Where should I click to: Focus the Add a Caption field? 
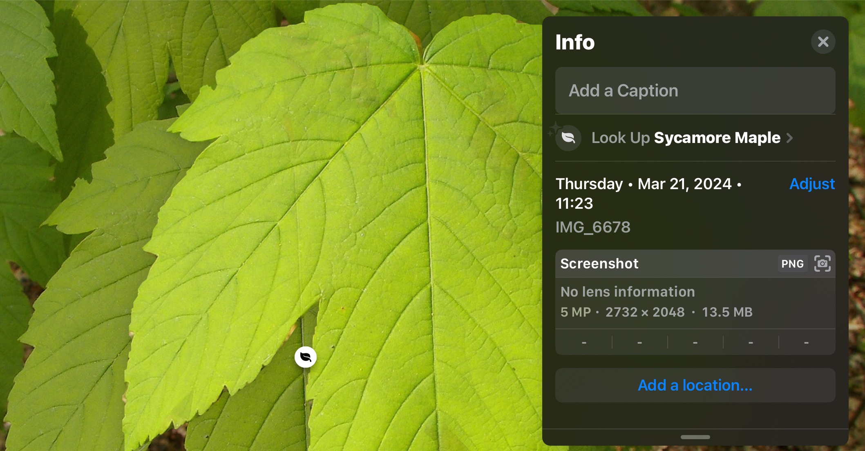(x=695, y=91)
